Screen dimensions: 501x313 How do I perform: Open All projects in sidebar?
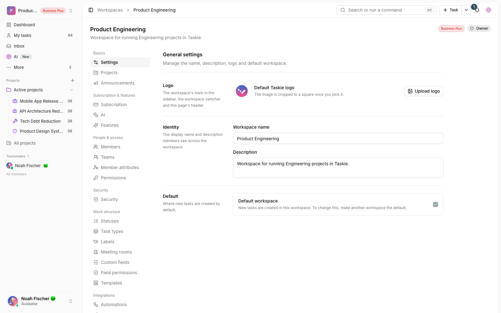click(x=40, y=143)
